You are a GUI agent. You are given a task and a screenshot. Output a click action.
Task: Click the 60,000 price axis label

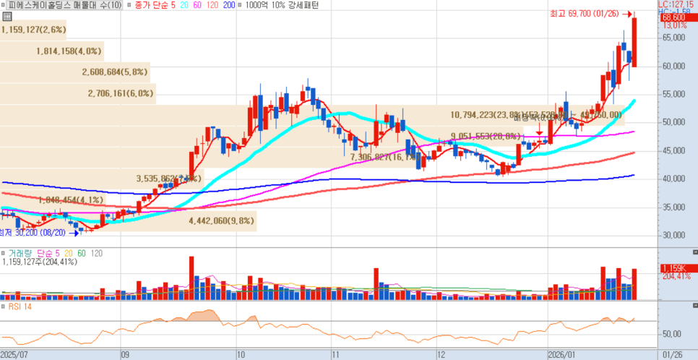tap(673, 67)
